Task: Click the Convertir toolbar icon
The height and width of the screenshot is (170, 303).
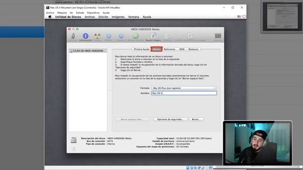Action: 167,36
